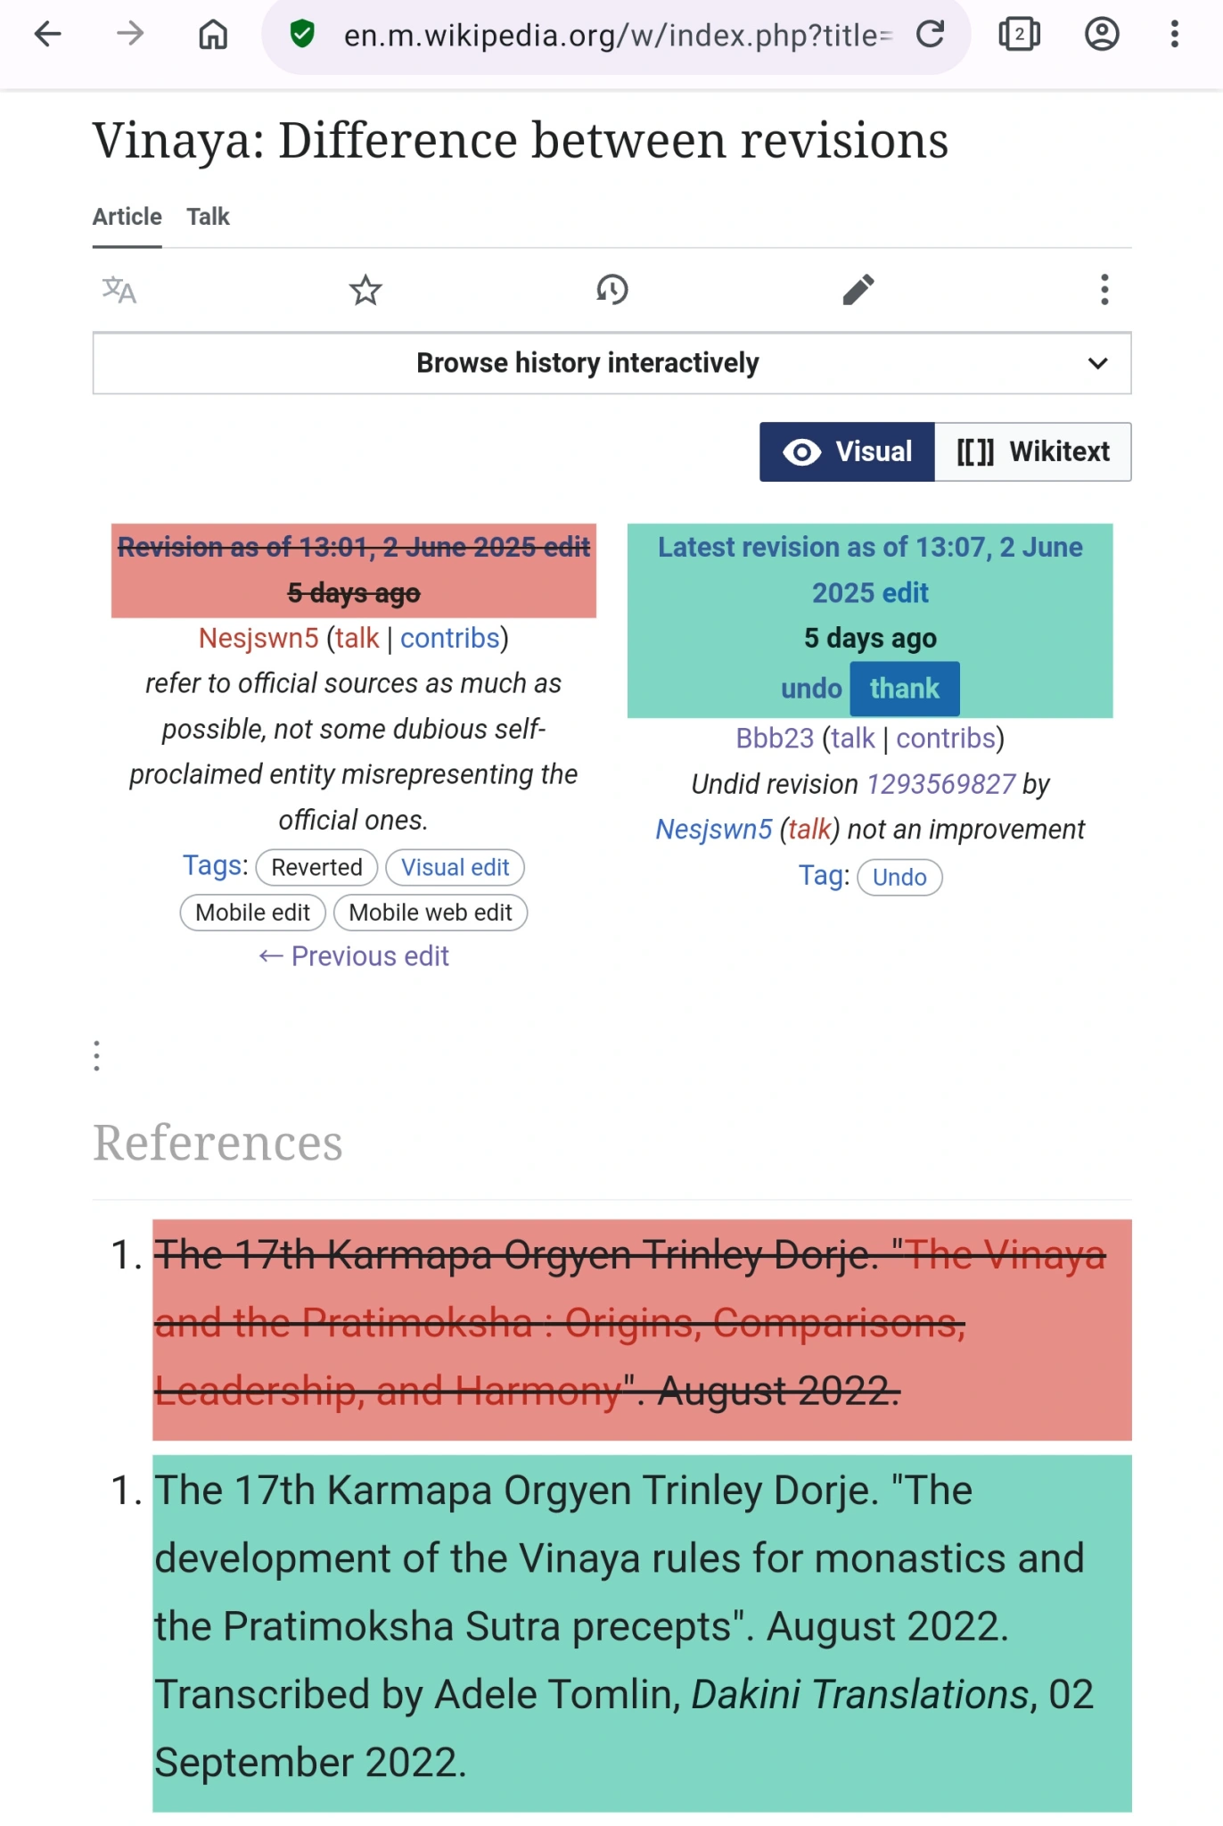Thank the editor for this revision
1223x1826 pixels.
click(x=904, y=689)
